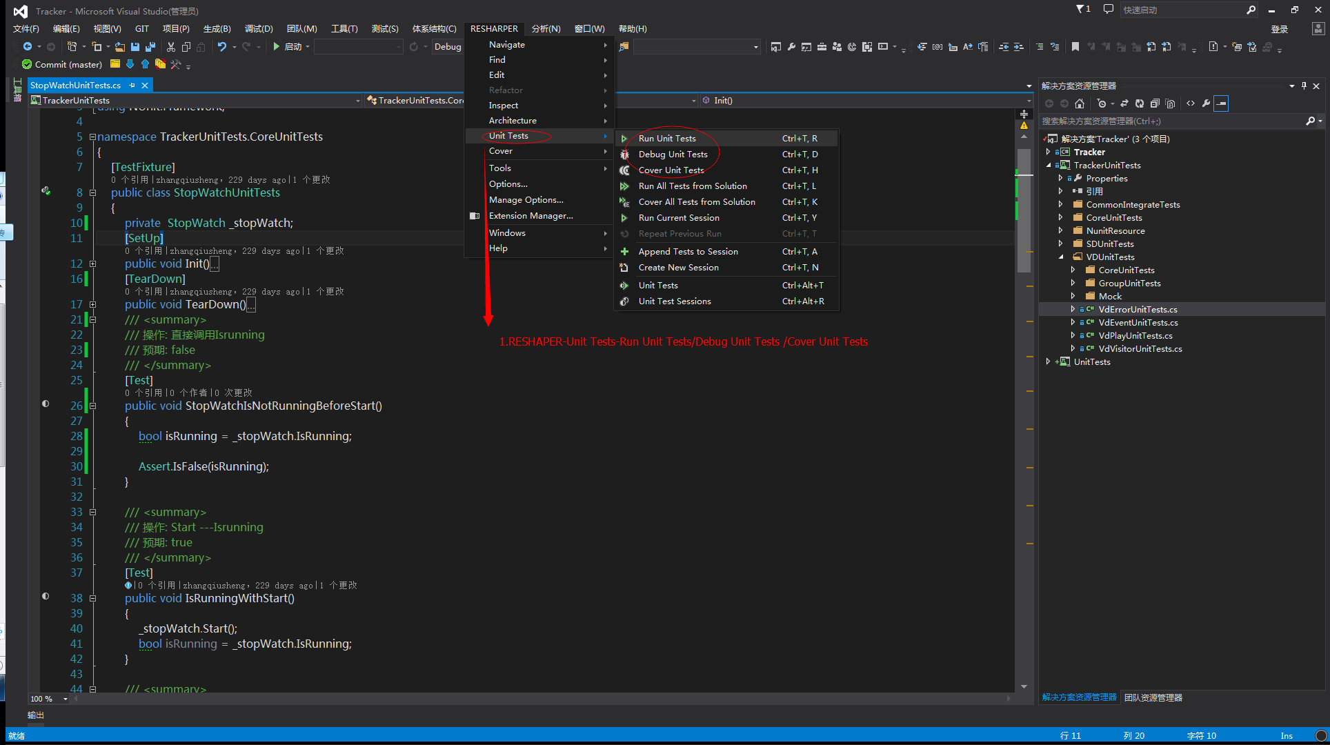Select Create New Session menu entry

tap(726, 267)
